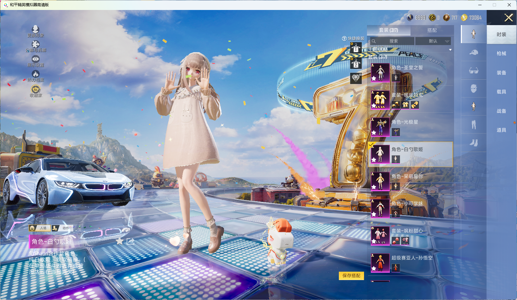Favorite 角色-白勺歌姬 with the star icon
The width and height of the screenshot is (517, 300).
tap(120, 241)
